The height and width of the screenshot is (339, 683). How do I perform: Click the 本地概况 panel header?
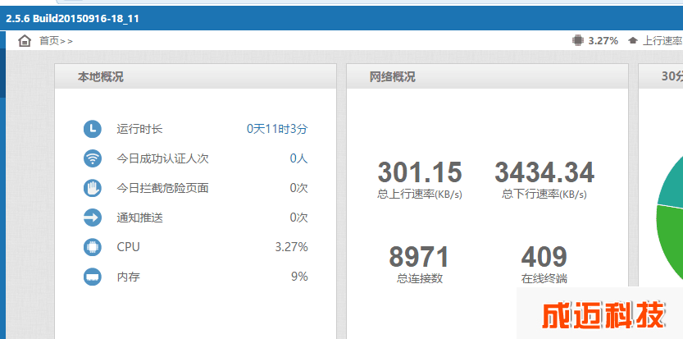[x=196, y=77]
